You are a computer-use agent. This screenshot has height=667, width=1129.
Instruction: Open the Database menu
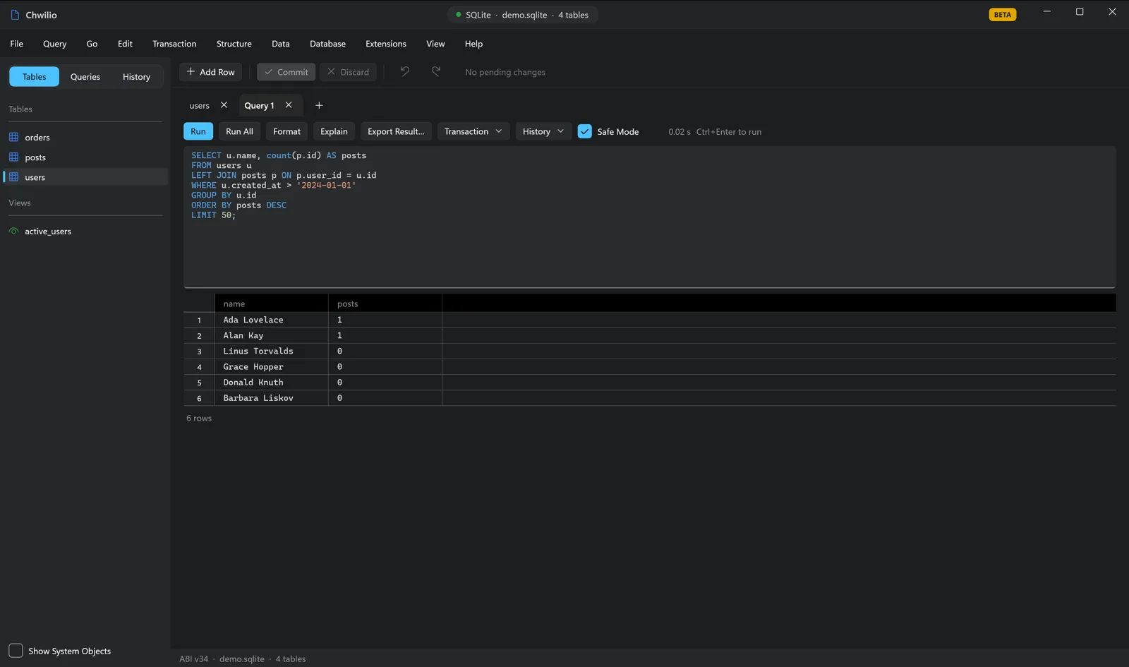[x=327, y=44]
